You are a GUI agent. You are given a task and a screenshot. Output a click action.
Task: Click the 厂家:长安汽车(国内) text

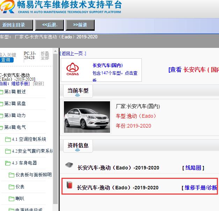138,106
